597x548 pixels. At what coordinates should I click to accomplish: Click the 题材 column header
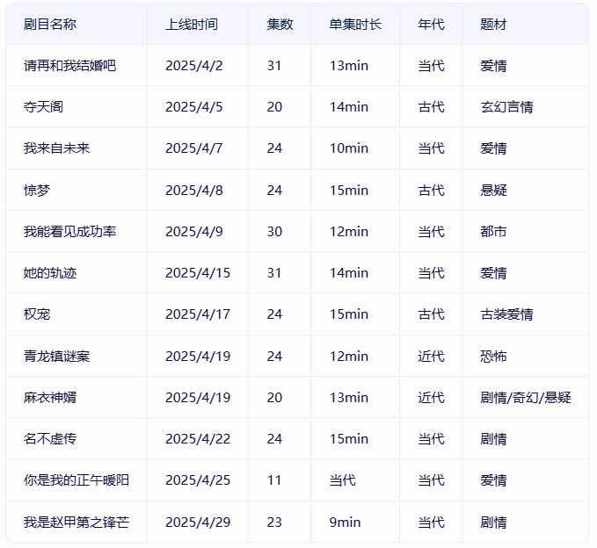[493, 25]
